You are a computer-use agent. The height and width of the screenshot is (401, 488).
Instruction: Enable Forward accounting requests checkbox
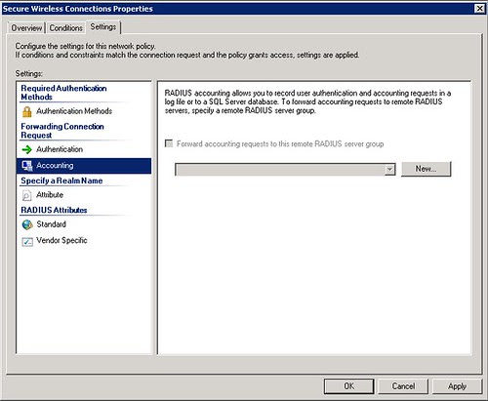[169, 143]
